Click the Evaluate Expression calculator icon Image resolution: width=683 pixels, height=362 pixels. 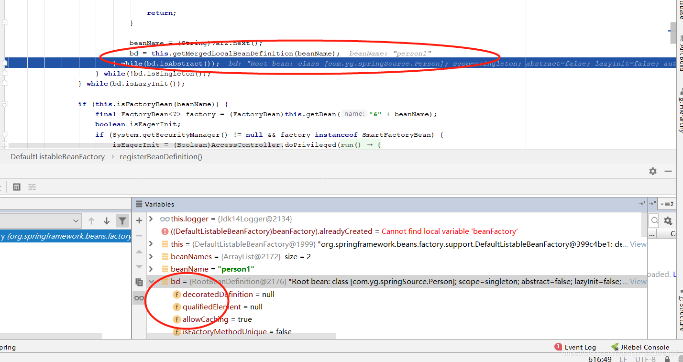click(x=17, y=187)
